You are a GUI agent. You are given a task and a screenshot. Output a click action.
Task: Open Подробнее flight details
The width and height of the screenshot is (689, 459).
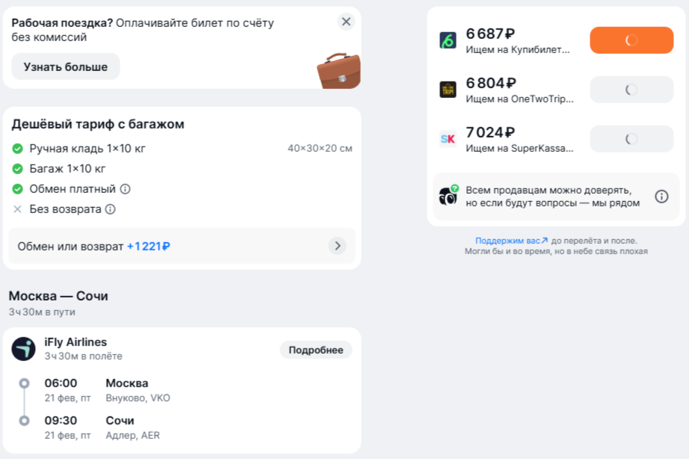coord(315,350)
